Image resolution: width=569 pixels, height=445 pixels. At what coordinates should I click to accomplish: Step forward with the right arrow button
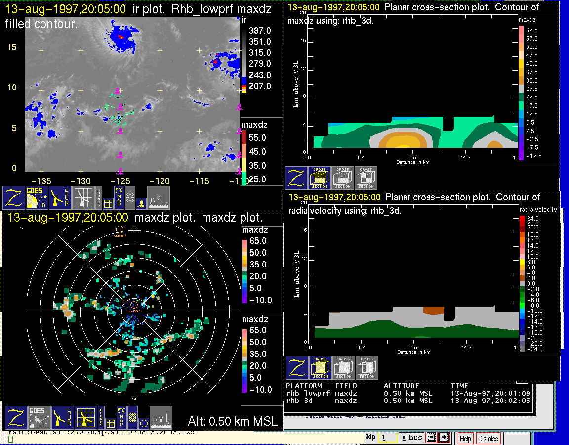pyautogui.click(x=443, y=438)
